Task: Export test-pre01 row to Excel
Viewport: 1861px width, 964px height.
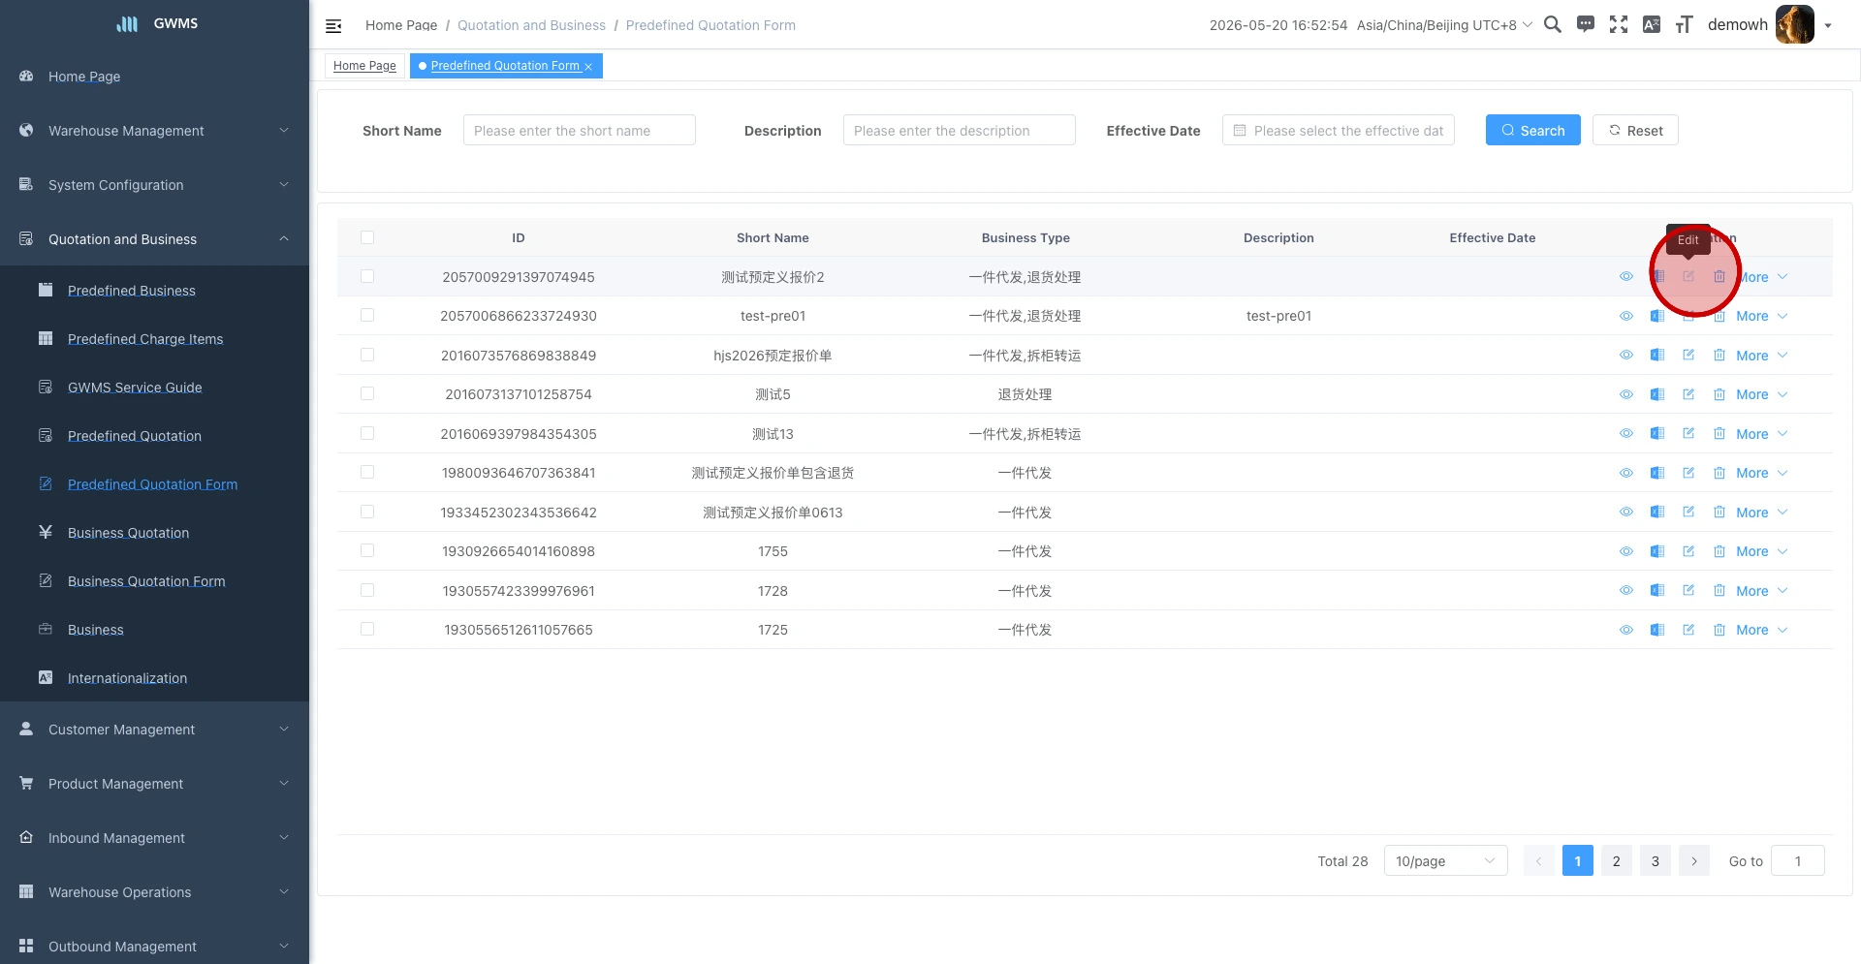Action: click(1657, 316)
